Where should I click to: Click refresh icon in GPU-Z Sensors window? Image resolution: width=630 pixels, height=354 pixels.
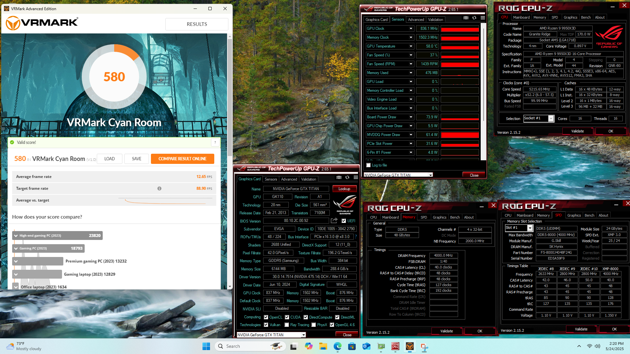point(474,18)
